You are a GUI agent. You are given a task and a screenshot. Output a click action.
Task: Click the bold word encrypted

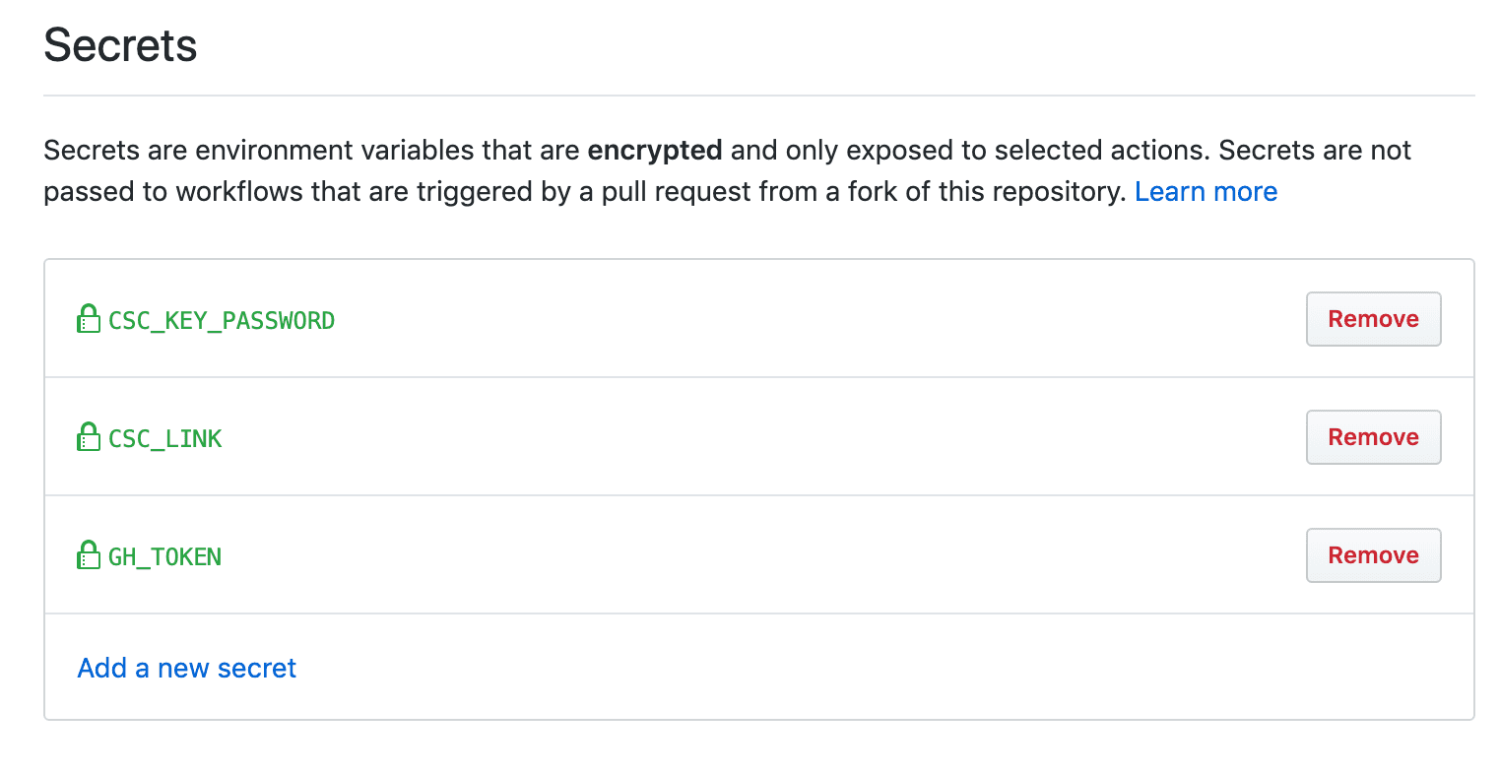655,151
